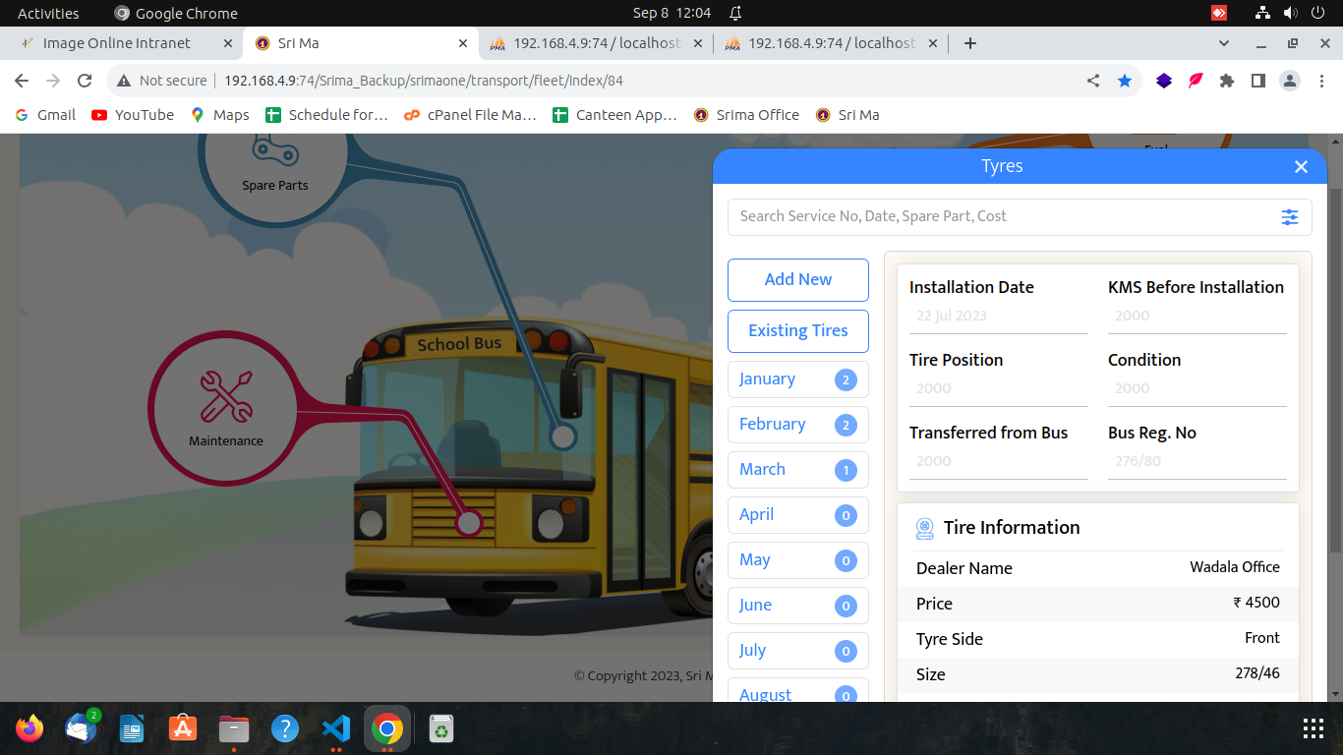Click the purple diamond extension icon
The height and width of the screenshot is (755, 1343).
[x=1164, y=81]
